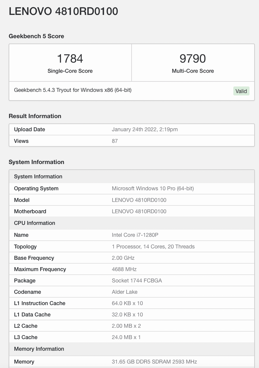Click the DDR5 SDRAM memory value
This screenshot has height=368, width=259.
coord(154,361)
